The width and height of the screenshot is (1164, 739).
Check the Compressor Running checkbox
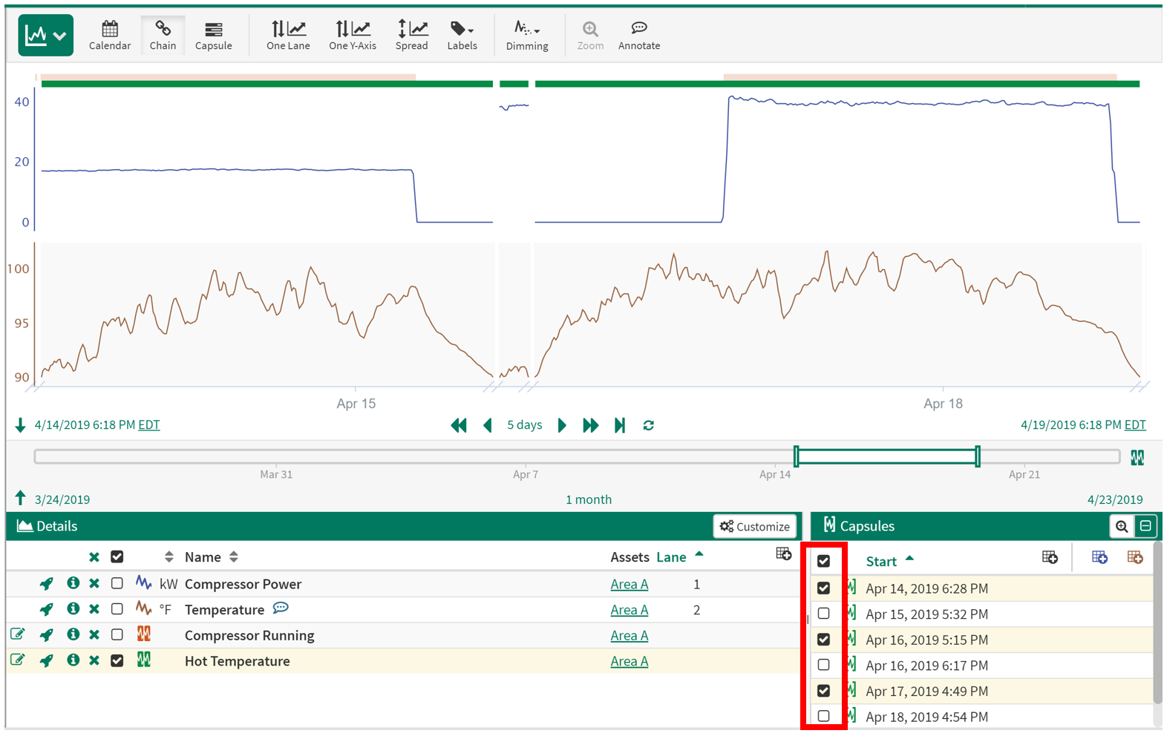(x=117, y=635)
